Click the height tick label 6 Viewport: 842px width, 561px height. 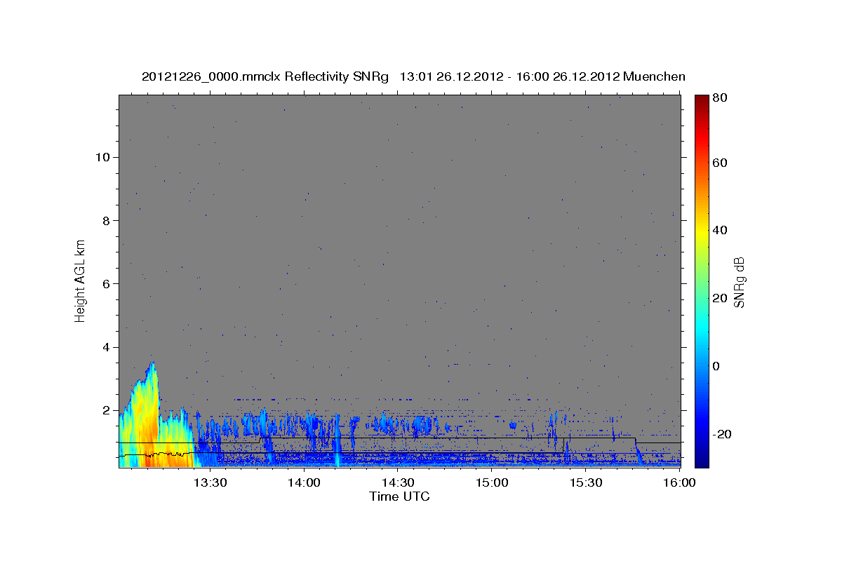(x=105, y=283)
